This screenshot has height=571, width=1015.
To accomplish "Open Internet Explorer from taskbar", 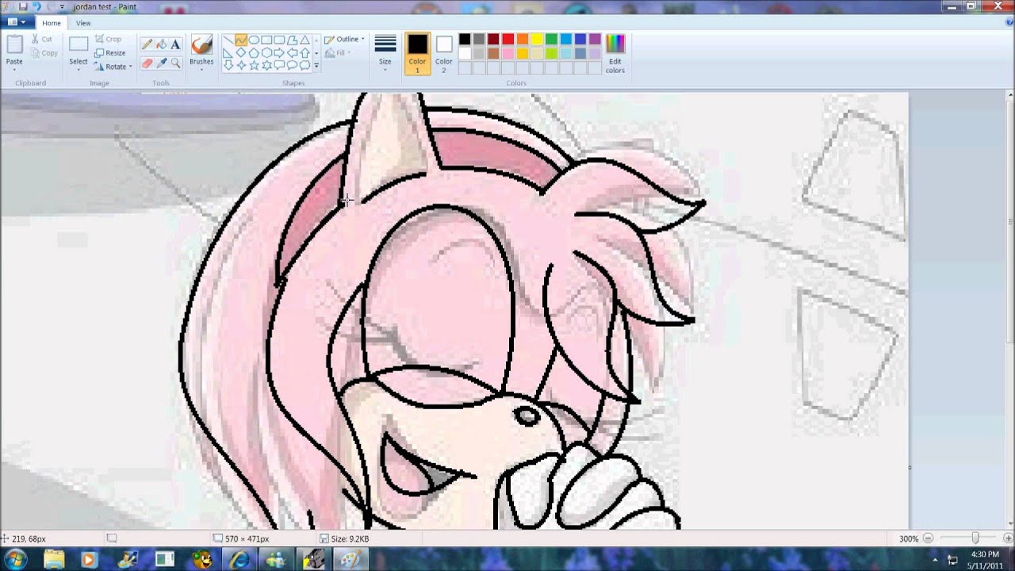I will click(x=238, y=559).
